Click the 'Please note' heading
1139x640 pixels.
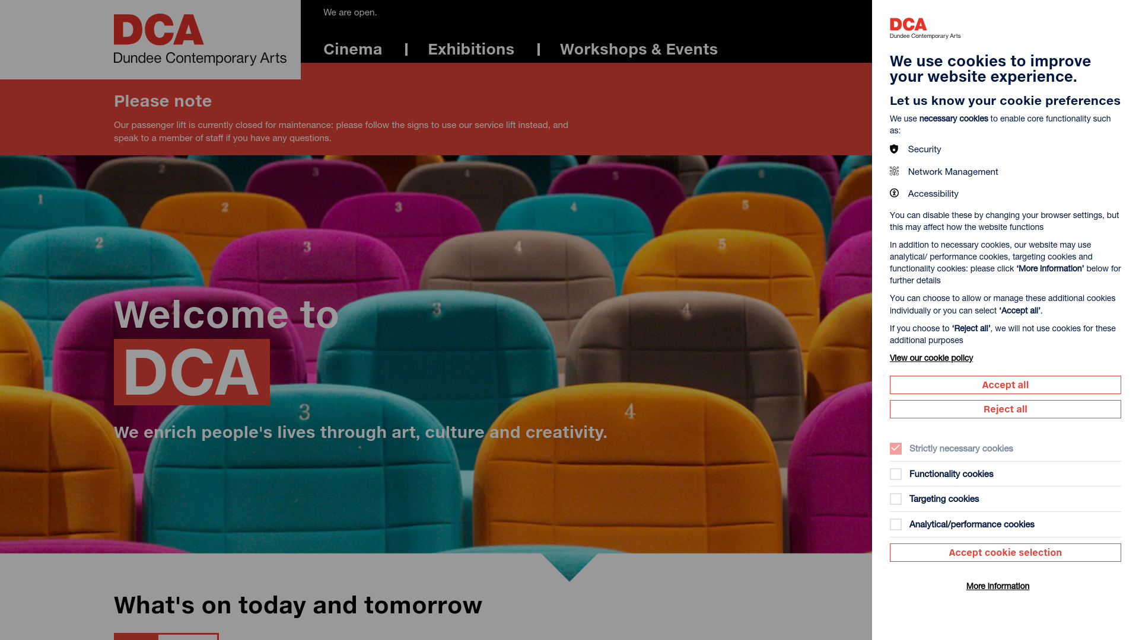163,101
